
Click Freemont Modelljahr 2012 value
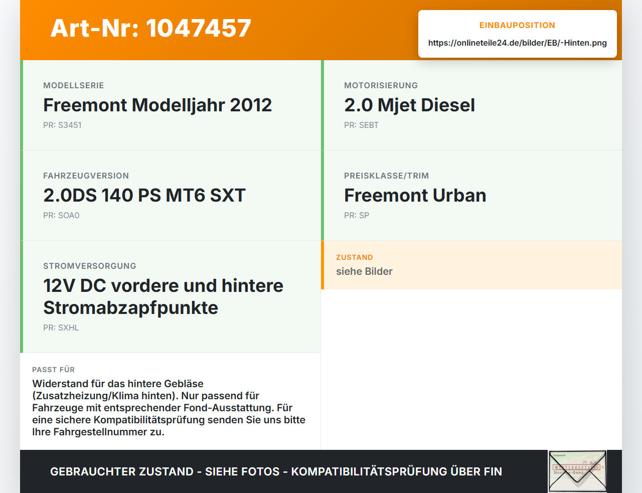pyautogui.click(x=157, y=105)
